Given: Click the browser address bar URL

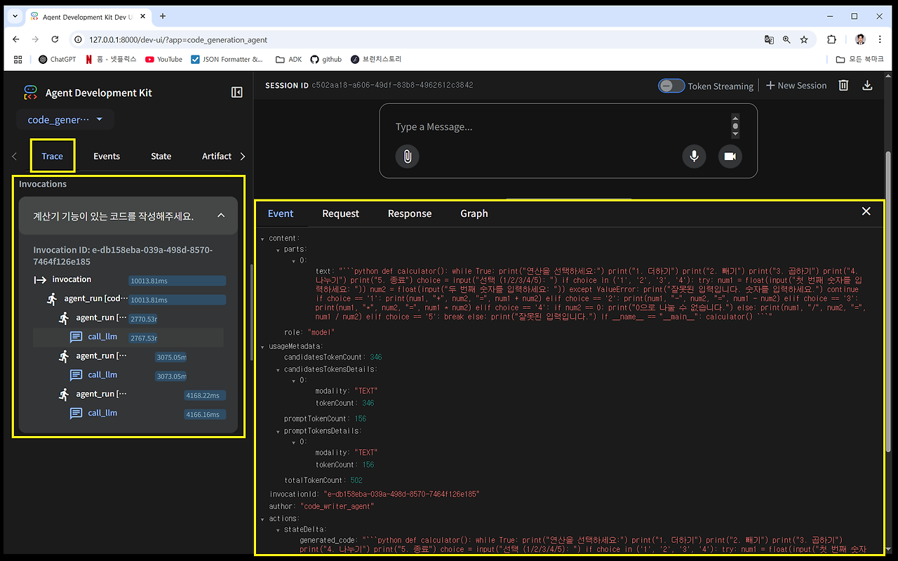Looking at the screenshot, I should click(x=178, y=40).
